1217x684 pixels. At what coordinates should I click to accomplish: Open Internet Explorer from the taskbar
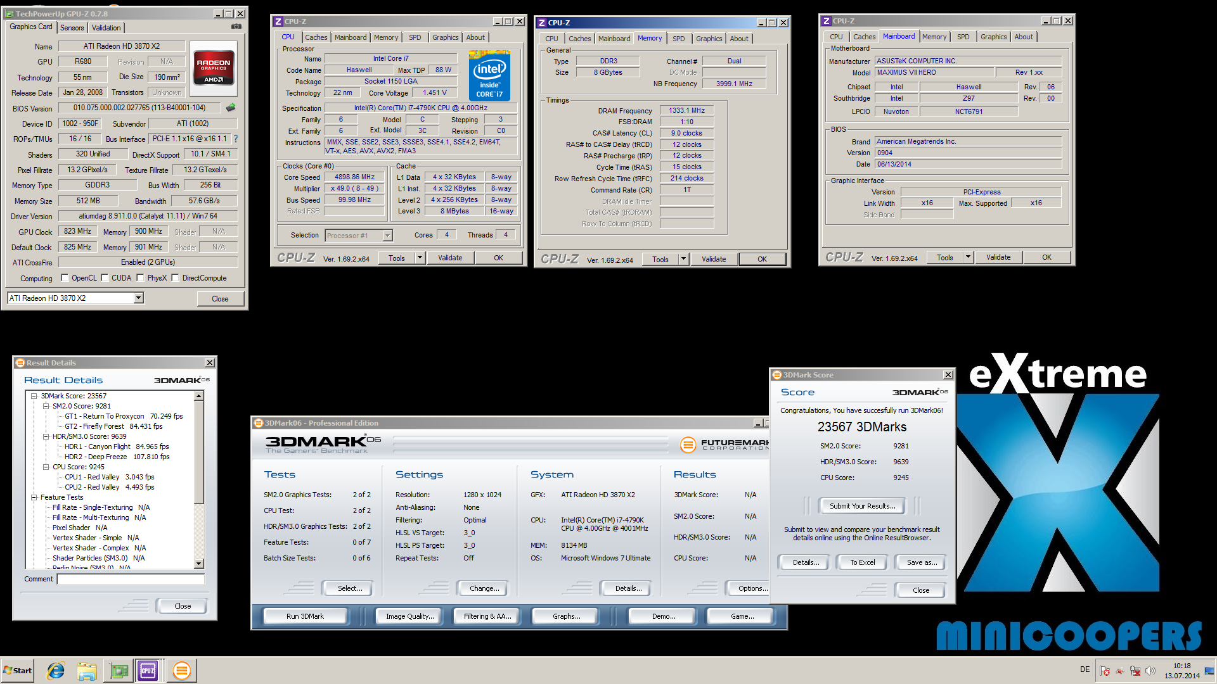click(56, 670)
